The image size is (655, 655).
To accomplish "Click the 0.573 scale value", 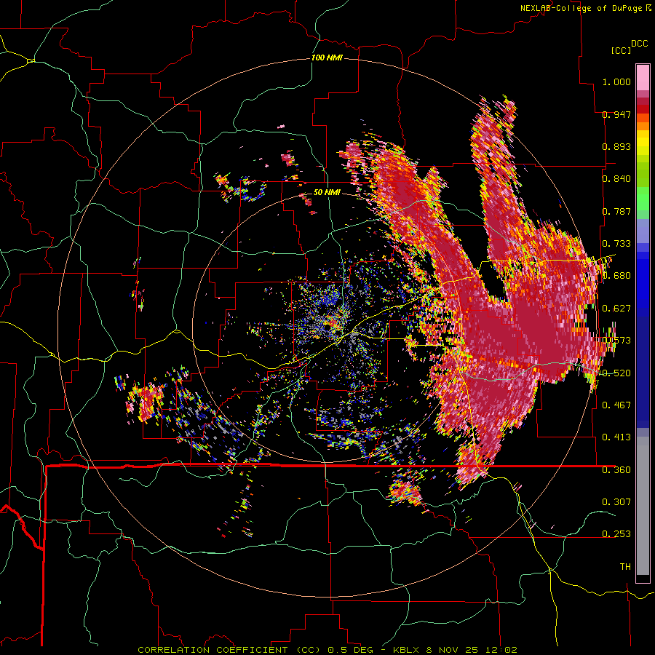I will 616,341.
